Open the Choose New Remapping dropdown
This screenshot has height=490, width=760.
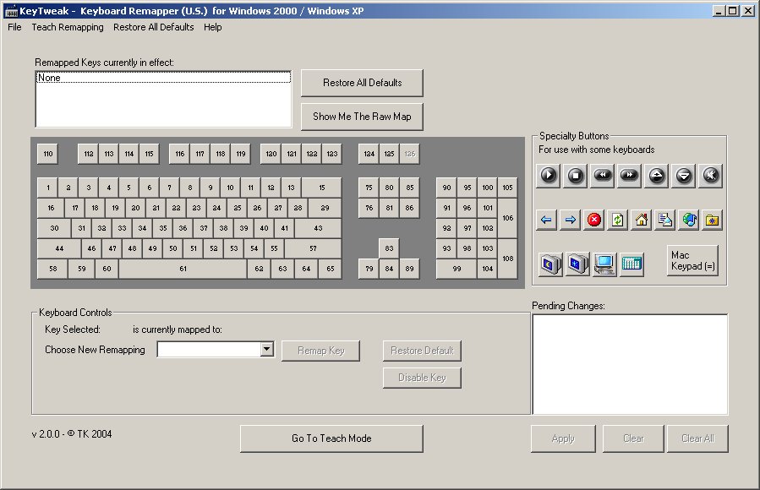point(266,349)
